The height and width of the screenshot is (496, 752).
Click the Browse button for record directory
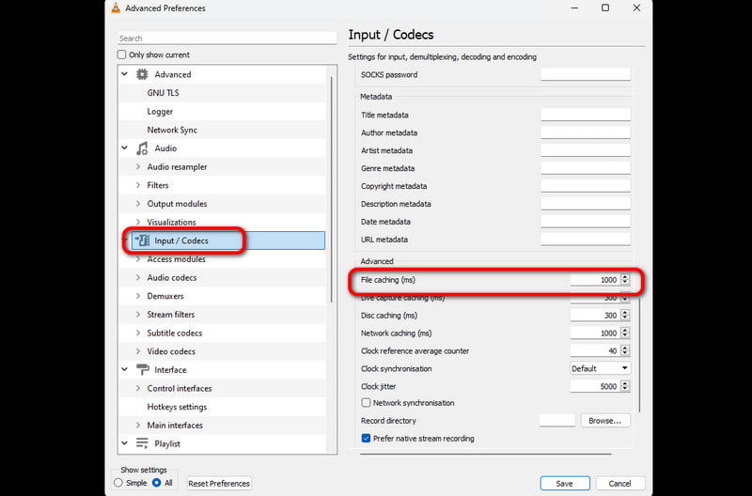coord(604,421)
